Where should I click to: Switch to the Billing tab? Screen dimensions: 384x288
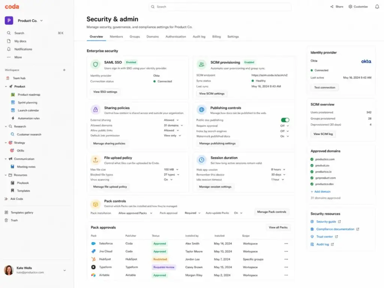216,37
